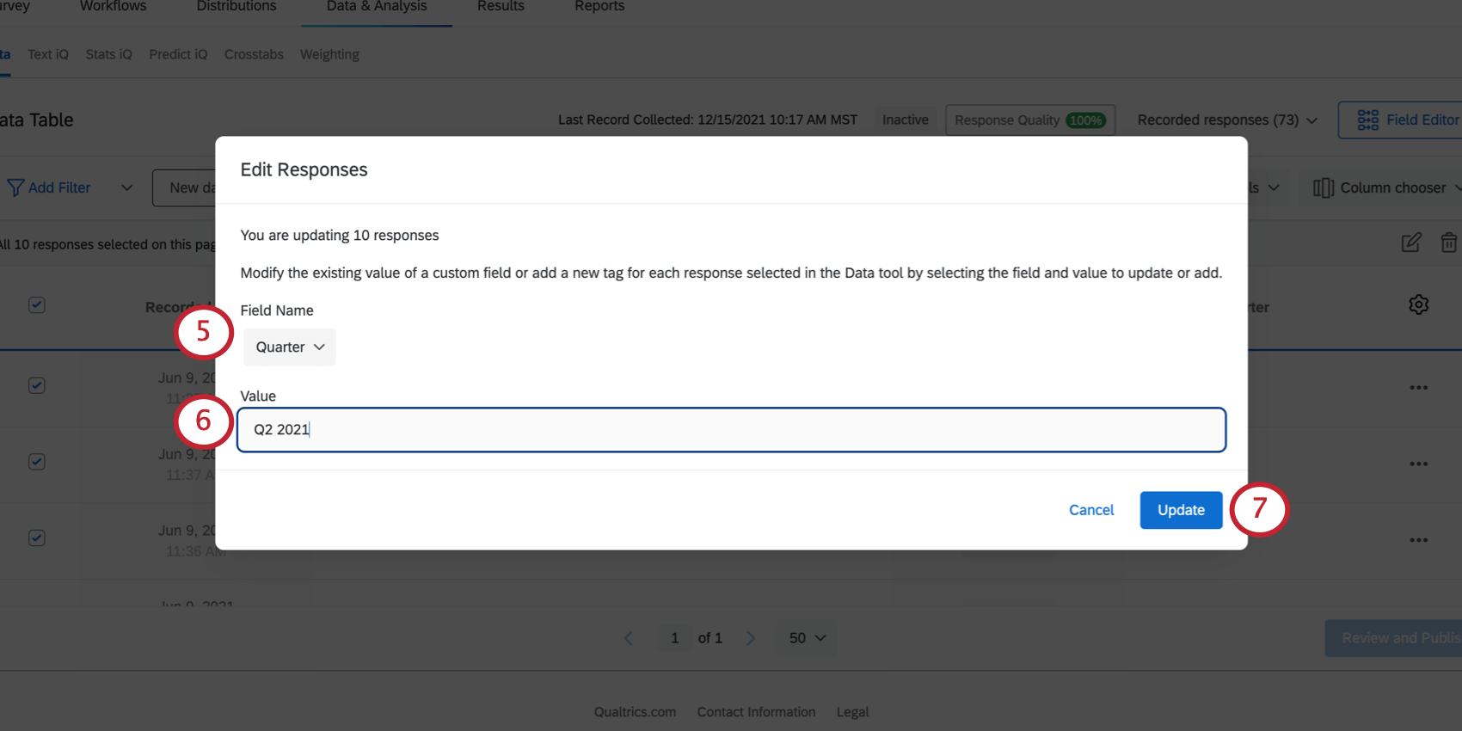This screenshot has width=1462, height=731.
Task: Click the next page arrow
Action: (750, 637)
